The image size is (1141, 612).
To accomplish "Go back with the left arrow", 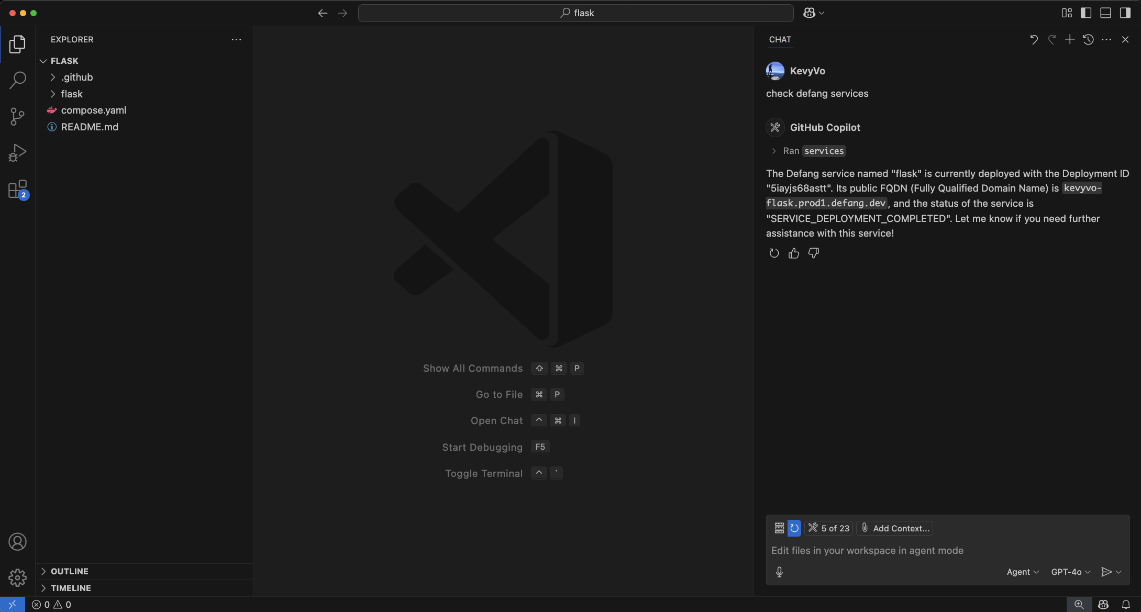I will point(323,13).
